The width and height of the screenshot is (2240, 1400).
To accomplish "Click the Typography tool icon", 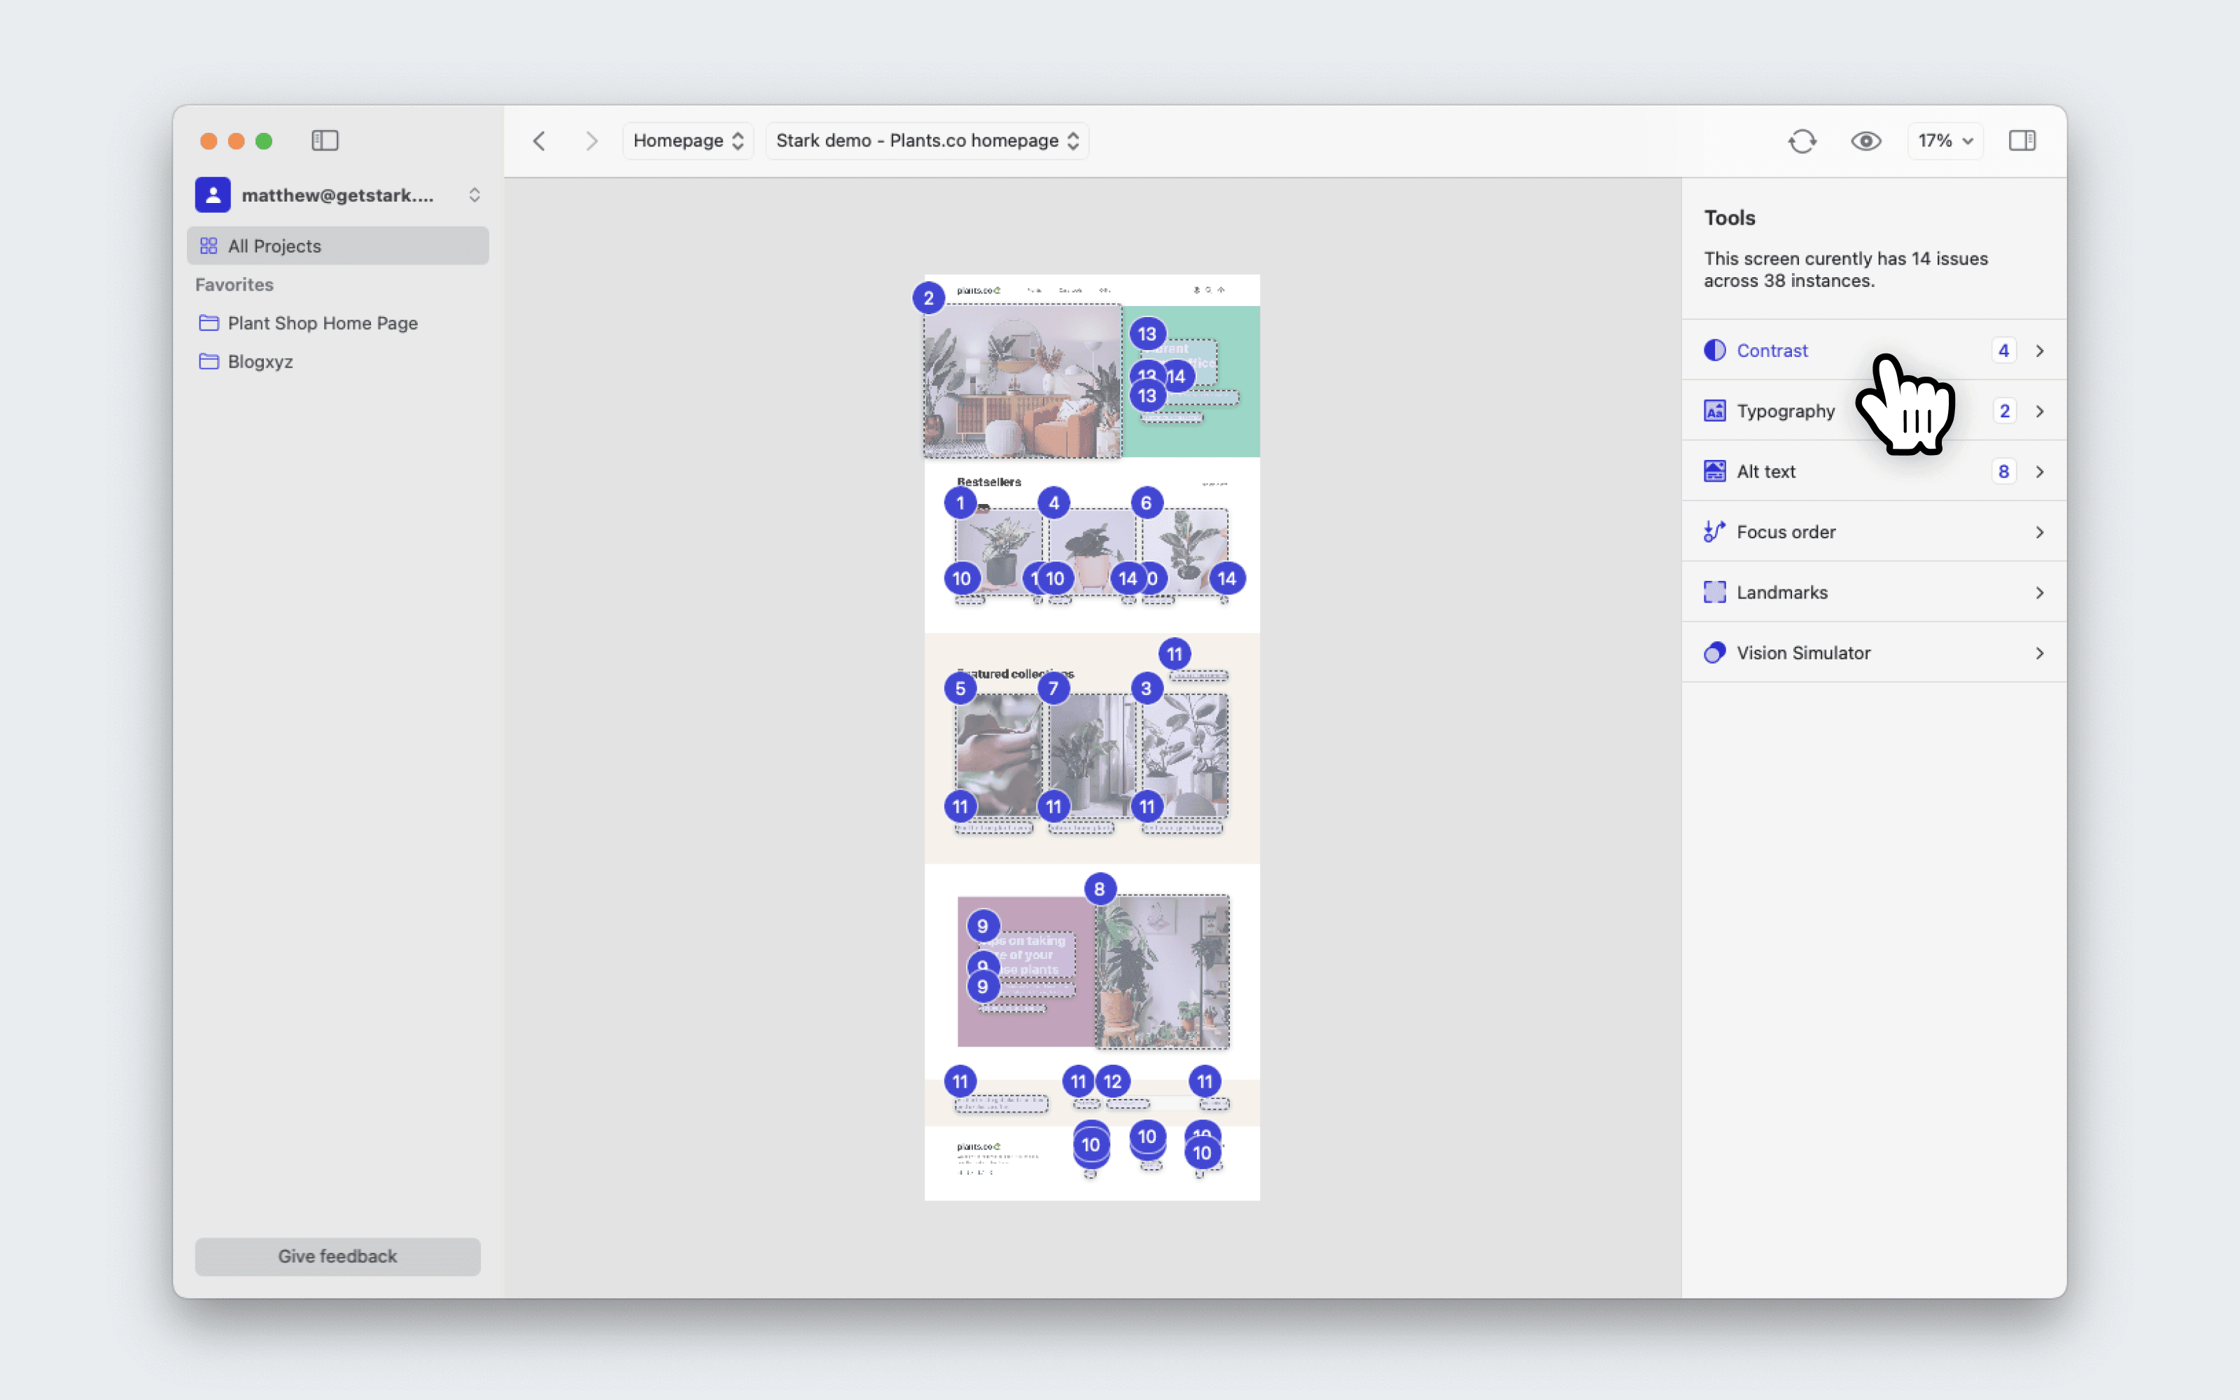I will tap(1714, 411).
